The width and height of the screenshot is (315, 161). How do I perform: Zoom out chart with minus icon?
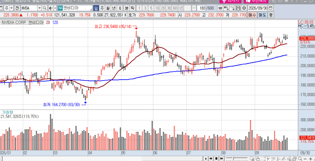tap(306, 159)
